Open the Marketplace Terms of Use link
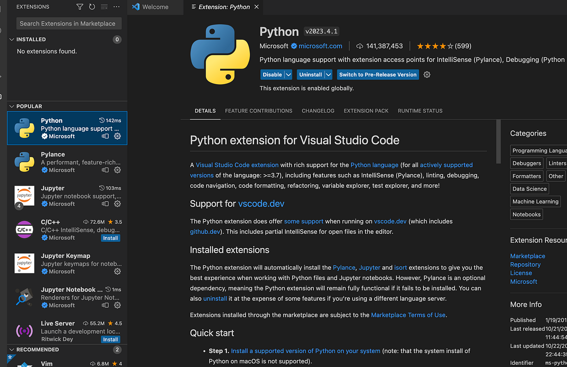This screenshot has height=367, width=567. click(x=408, y=315)
